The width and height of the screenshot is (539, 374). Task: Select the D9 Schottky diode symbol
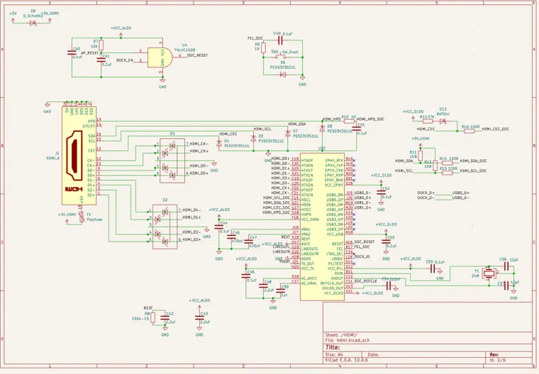pos(33,23)
